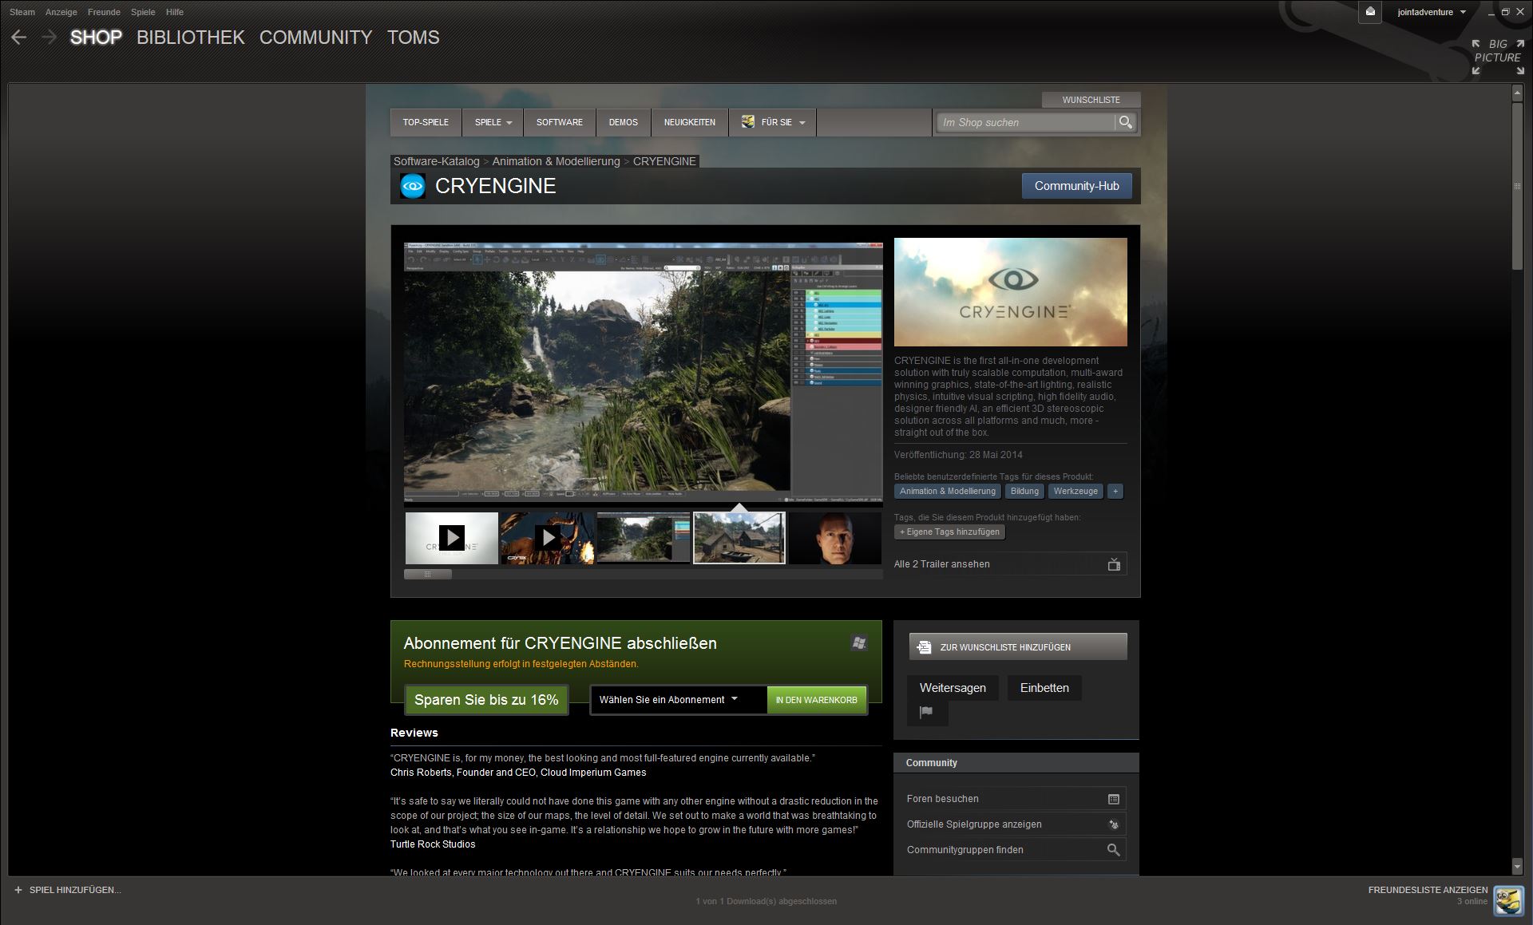
Task: Click the CRYENGINE header capsule image
Action: coord(1011,292)
